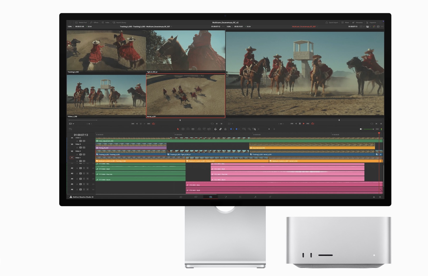428x276 pixels.
Task: Switch to the Edit page tab
Action: pos(210,197)
